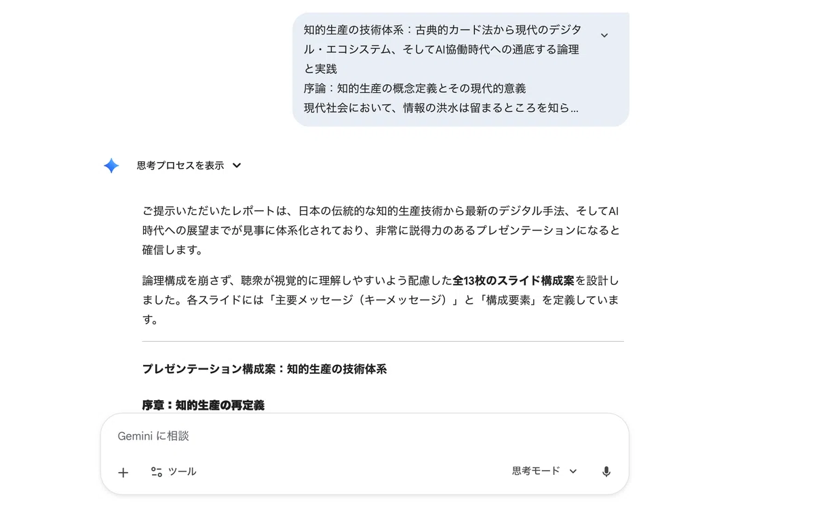Viewport: 814px width, 506px height.
Task: Click the 序章：知的生産の再定義 heading
Action: pyautogui.click(x=203, y=405)
